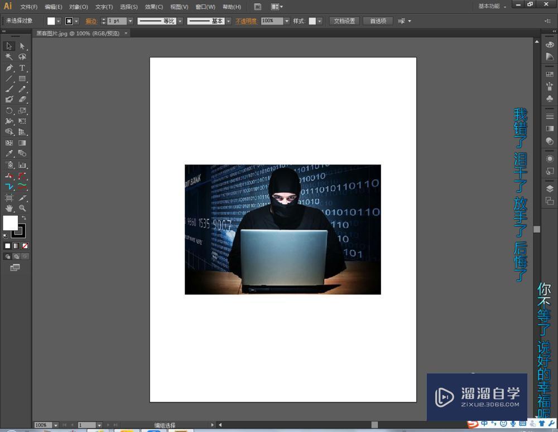Open brush definition 基本 dropdown
This screenshot has width=558, height=432.
point(228,21)
